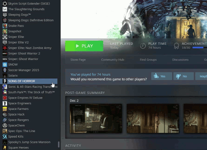
Task: Choose No thumbs-down for recommendation
Action: click(183, 76)
